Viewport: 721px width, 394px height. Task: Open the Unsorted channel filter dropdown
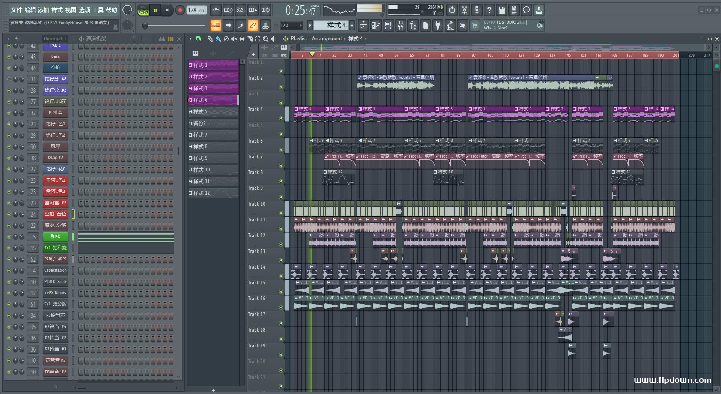55,39
